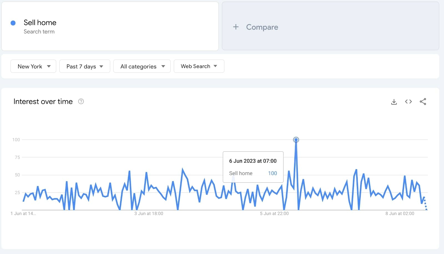This screenshot has height=254, width=444.
Task: Click the Compare label to add term
Action: [x=262, y=27]
